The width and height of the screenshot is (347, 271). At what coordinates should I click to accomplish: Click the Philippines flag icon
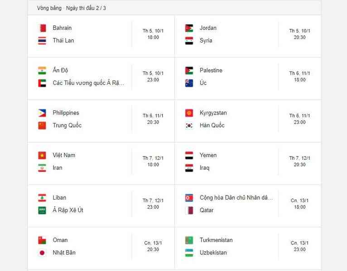pyautogui.click(x=42, y=113)
